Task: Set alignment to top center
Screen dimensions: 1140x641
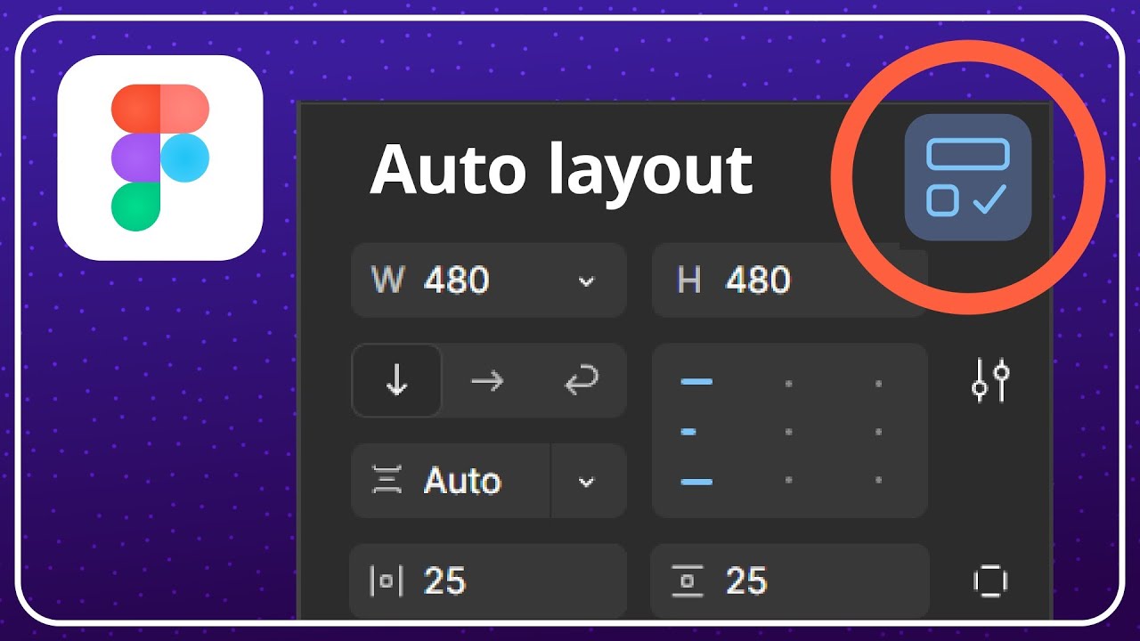Action: (789, 384)
